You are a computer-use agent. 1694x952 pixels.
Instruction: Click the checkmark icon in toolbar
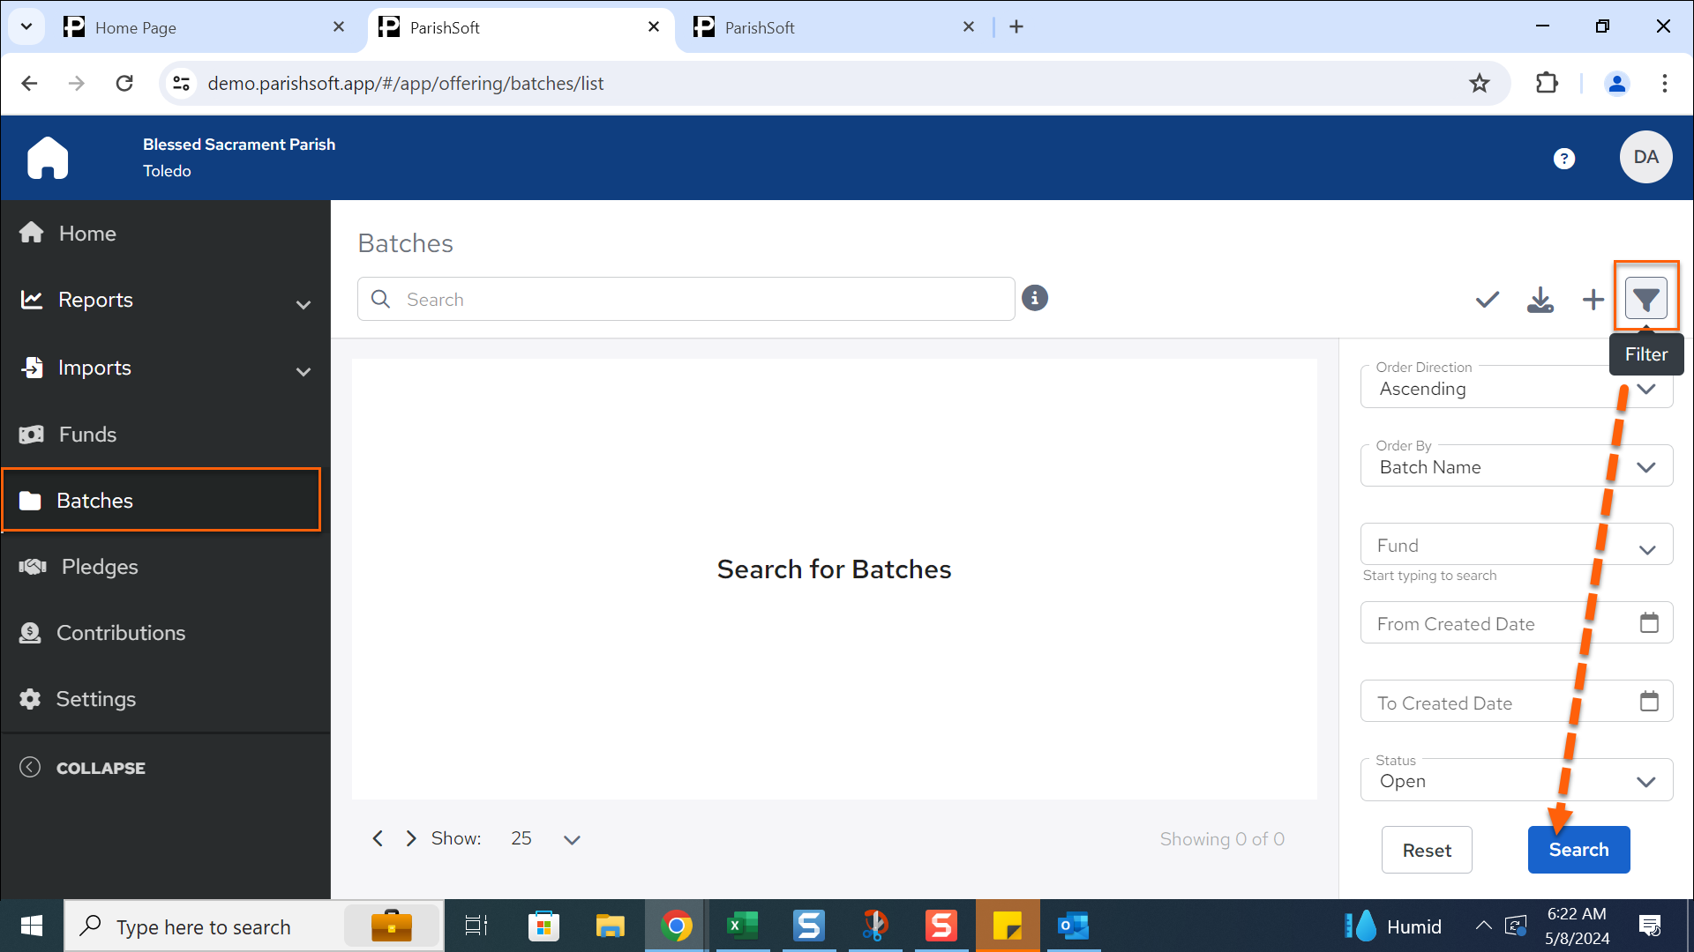coord(1488,300)
